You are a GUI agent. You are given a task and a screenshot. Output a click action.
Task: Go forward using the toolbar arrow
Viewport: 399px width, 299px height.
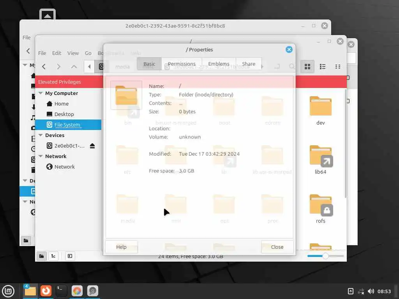(59, 67)
